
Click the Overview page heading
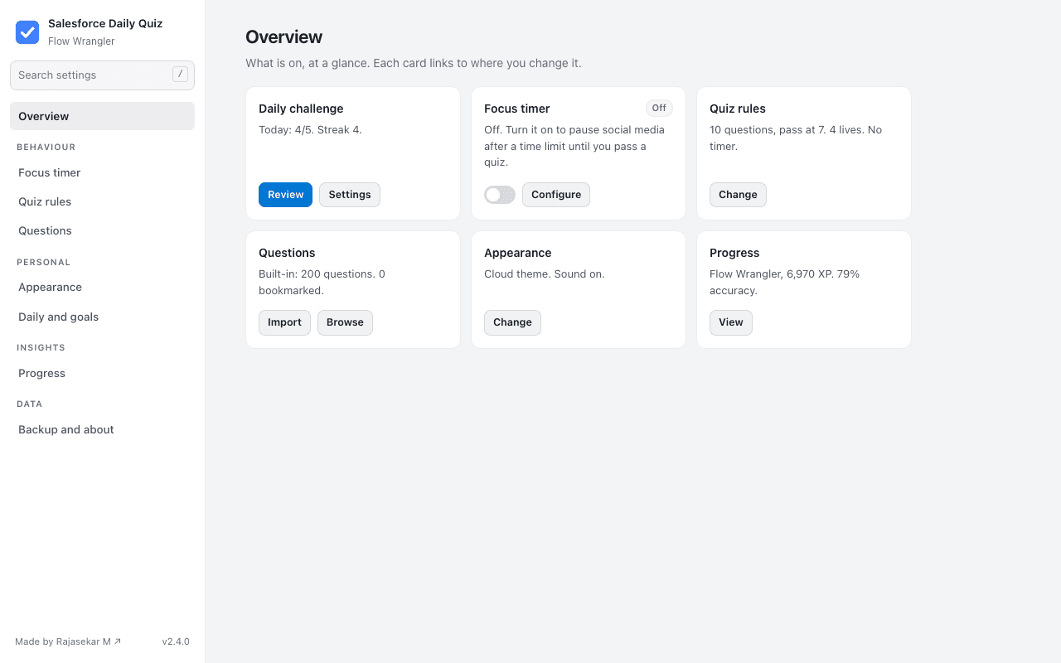click(283, 37)
